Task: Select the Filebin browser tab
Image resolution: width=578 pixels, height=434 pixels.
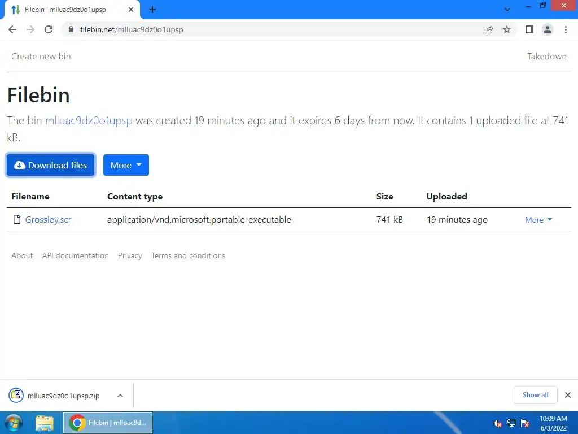Action: [x=72, y=10]
